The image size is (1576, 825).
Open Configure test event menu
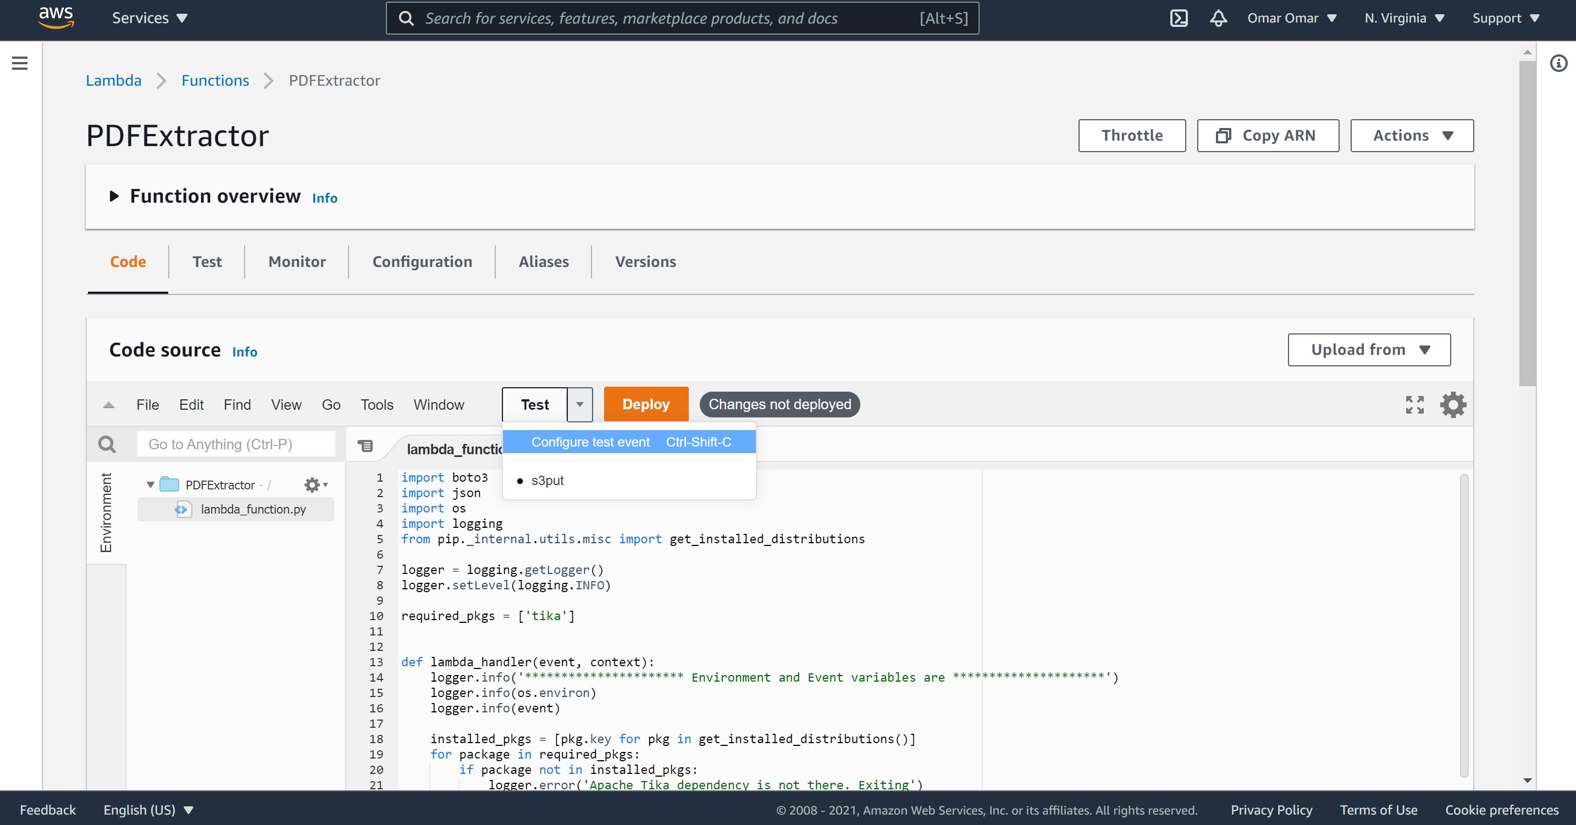coord(589,443)
